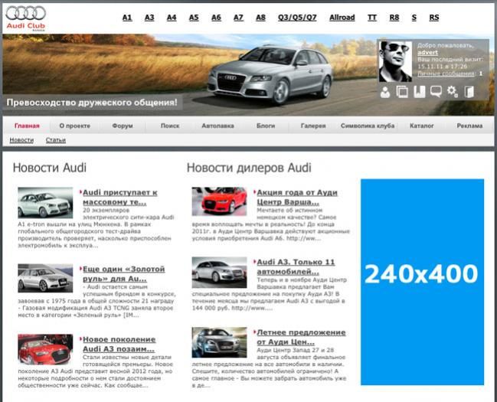
Task: Click the Статьи submenu link
Action: (56, 140)
